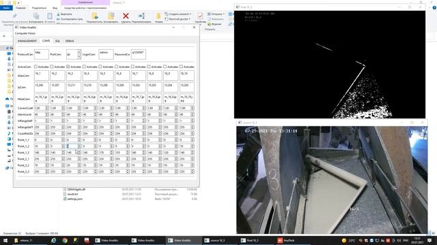Click the Delete red X icon in Explorer ribbon

[x=126, y=16]
